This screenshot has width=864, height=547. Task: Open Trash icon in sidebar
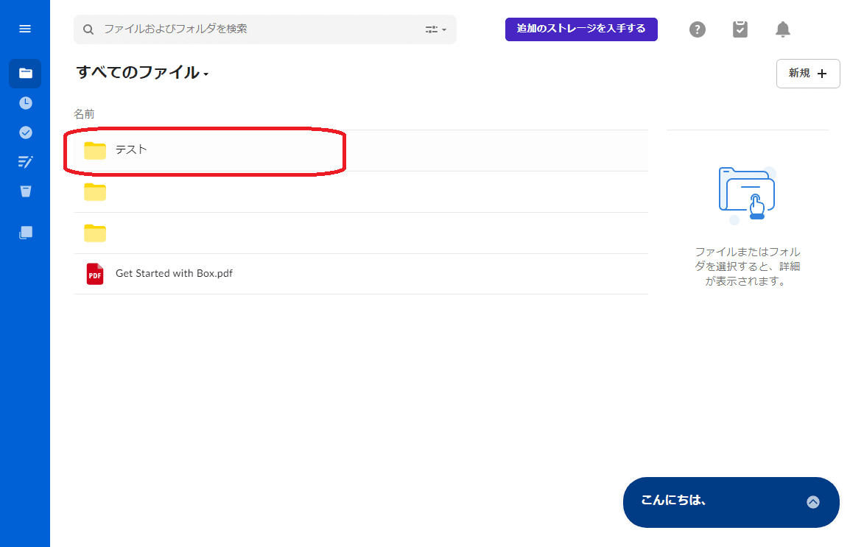(25, 191)
